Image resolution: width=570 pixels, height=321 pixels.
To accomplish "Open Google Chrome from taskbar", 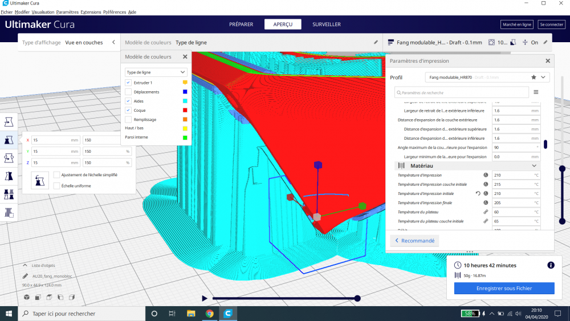I will tap(209, 314).
